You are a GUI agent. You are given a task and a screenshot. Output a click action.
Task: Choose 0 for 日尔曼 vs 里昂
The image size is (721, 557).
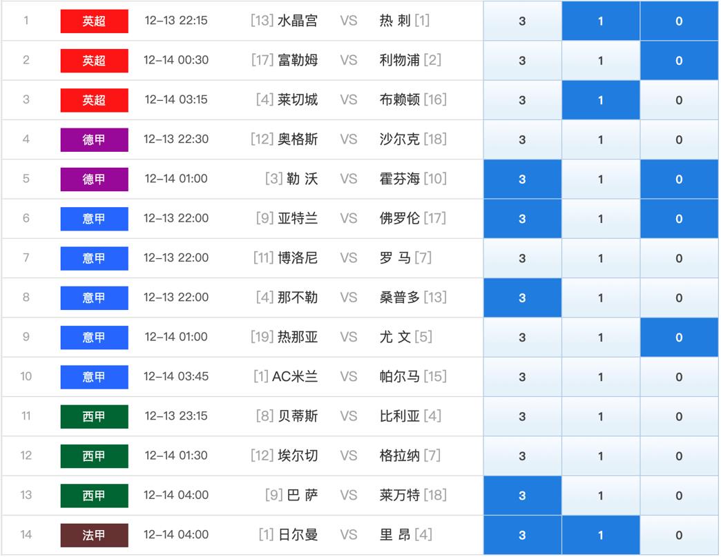(679, 535)
